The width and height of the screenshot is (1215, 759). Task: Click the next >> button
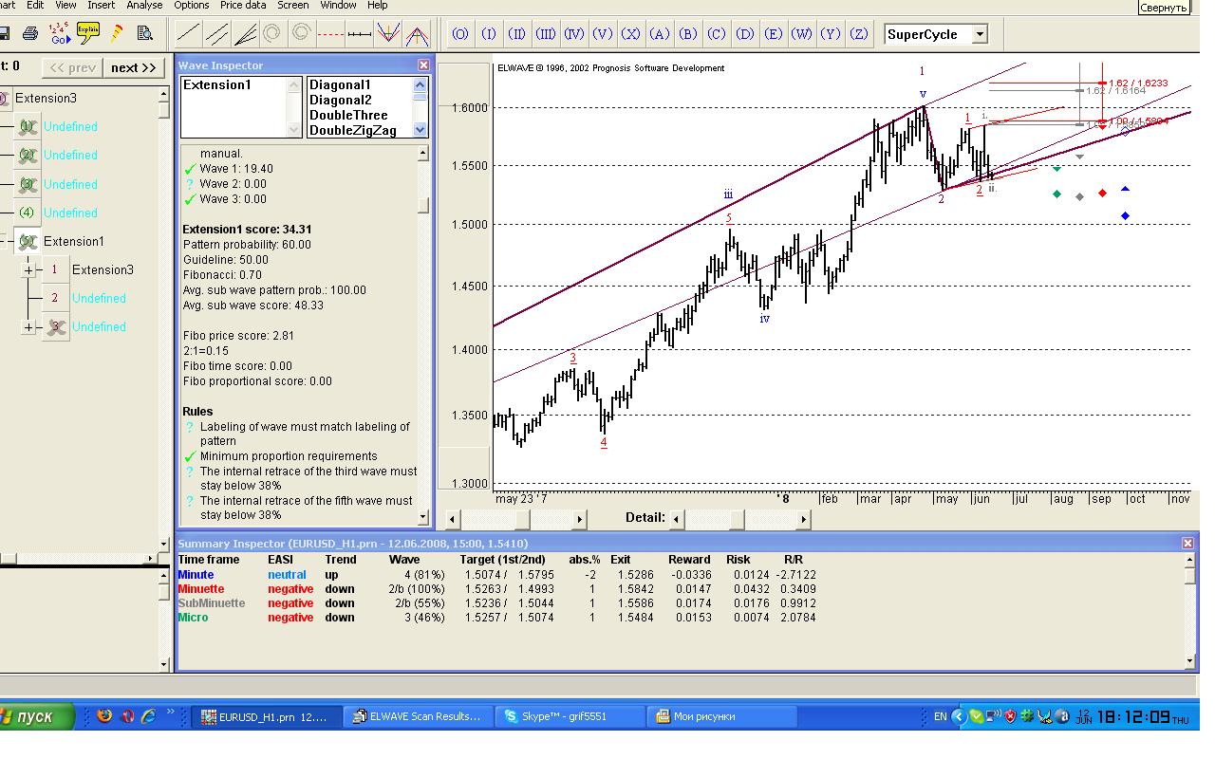[133, 67]
